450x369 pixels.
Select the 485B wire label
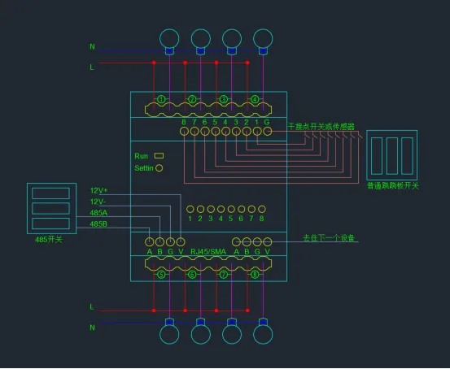coord(98,224)
